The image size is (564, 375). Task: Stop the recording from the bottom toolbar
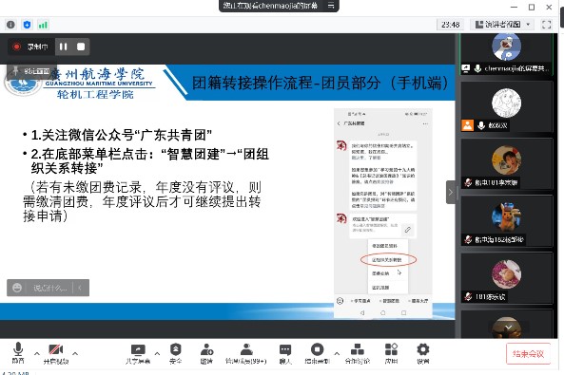pyautogui.click(x=317, y=353)
